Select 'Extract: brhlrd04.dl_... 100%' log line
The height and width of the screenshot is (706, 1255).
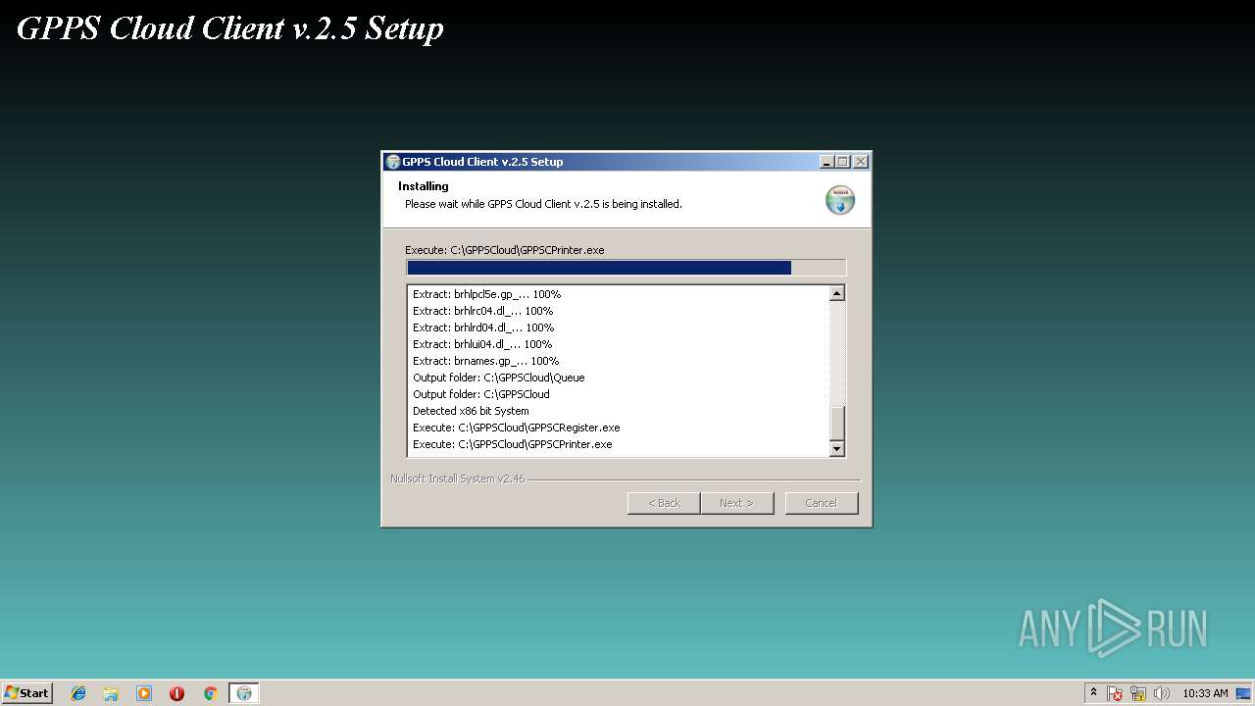(x=483, y=328)
